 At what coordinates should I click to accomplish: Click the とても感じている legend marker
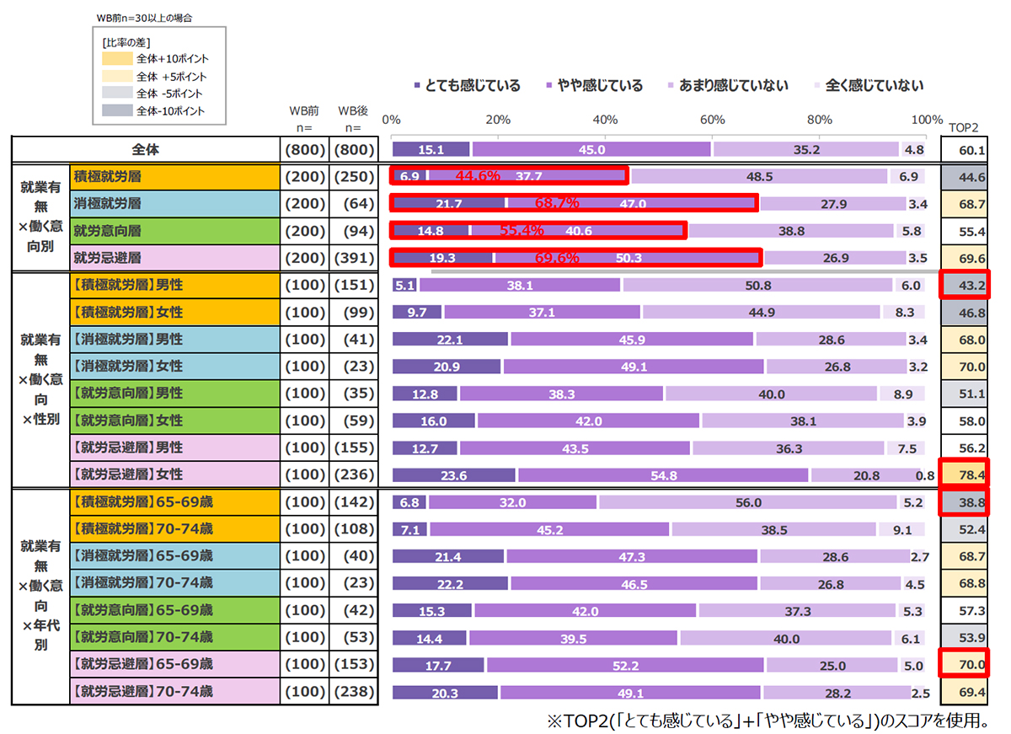[x=417, y=86]
